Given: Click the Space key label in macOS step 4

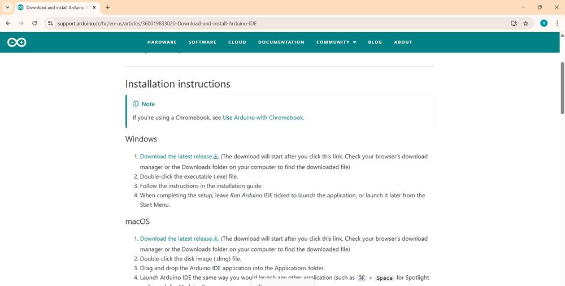Looking at the screenshot, I should pyautogui.click(x=384, y=278).
